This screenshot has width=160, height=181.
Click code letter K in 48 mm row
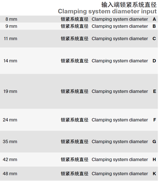[154, 174]
